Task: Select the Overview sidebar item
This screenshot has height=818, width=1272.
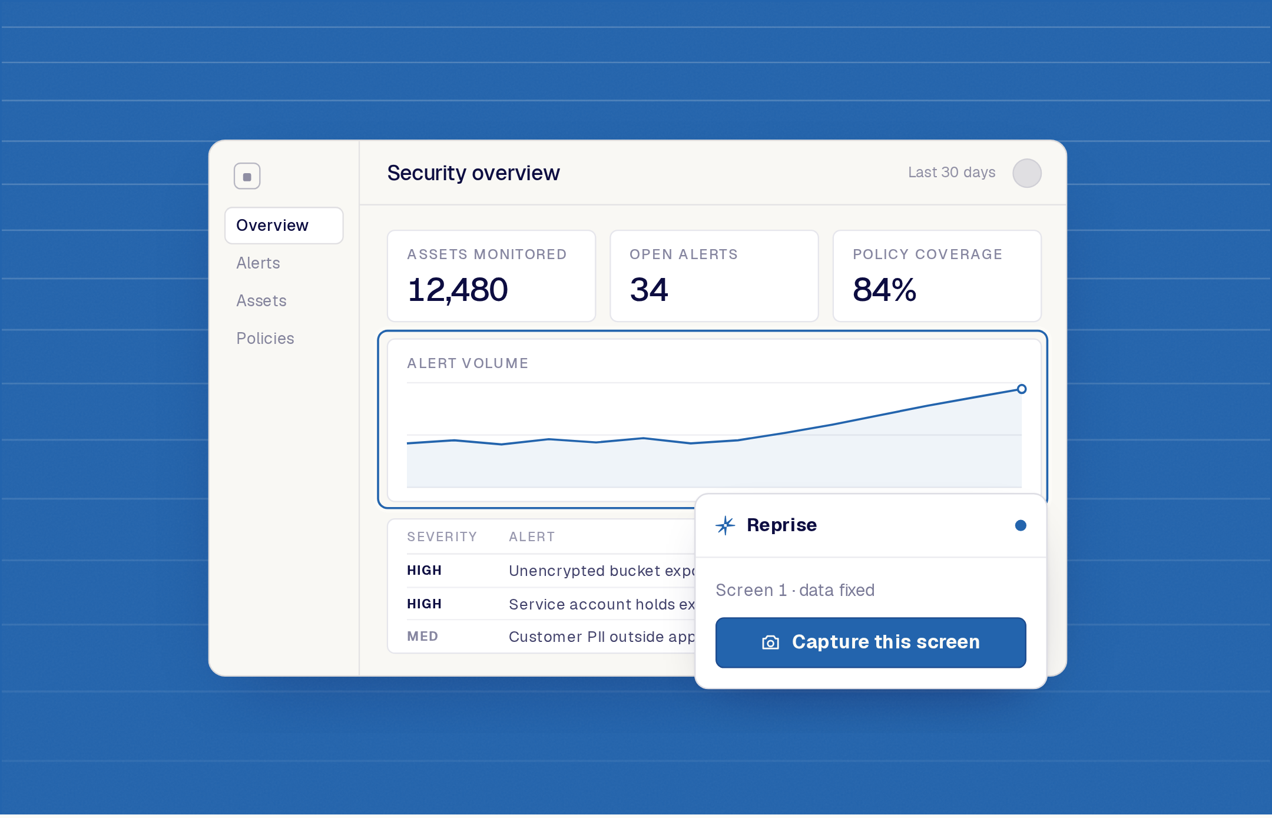Action: pyautogui.click(x=284, y=226)
